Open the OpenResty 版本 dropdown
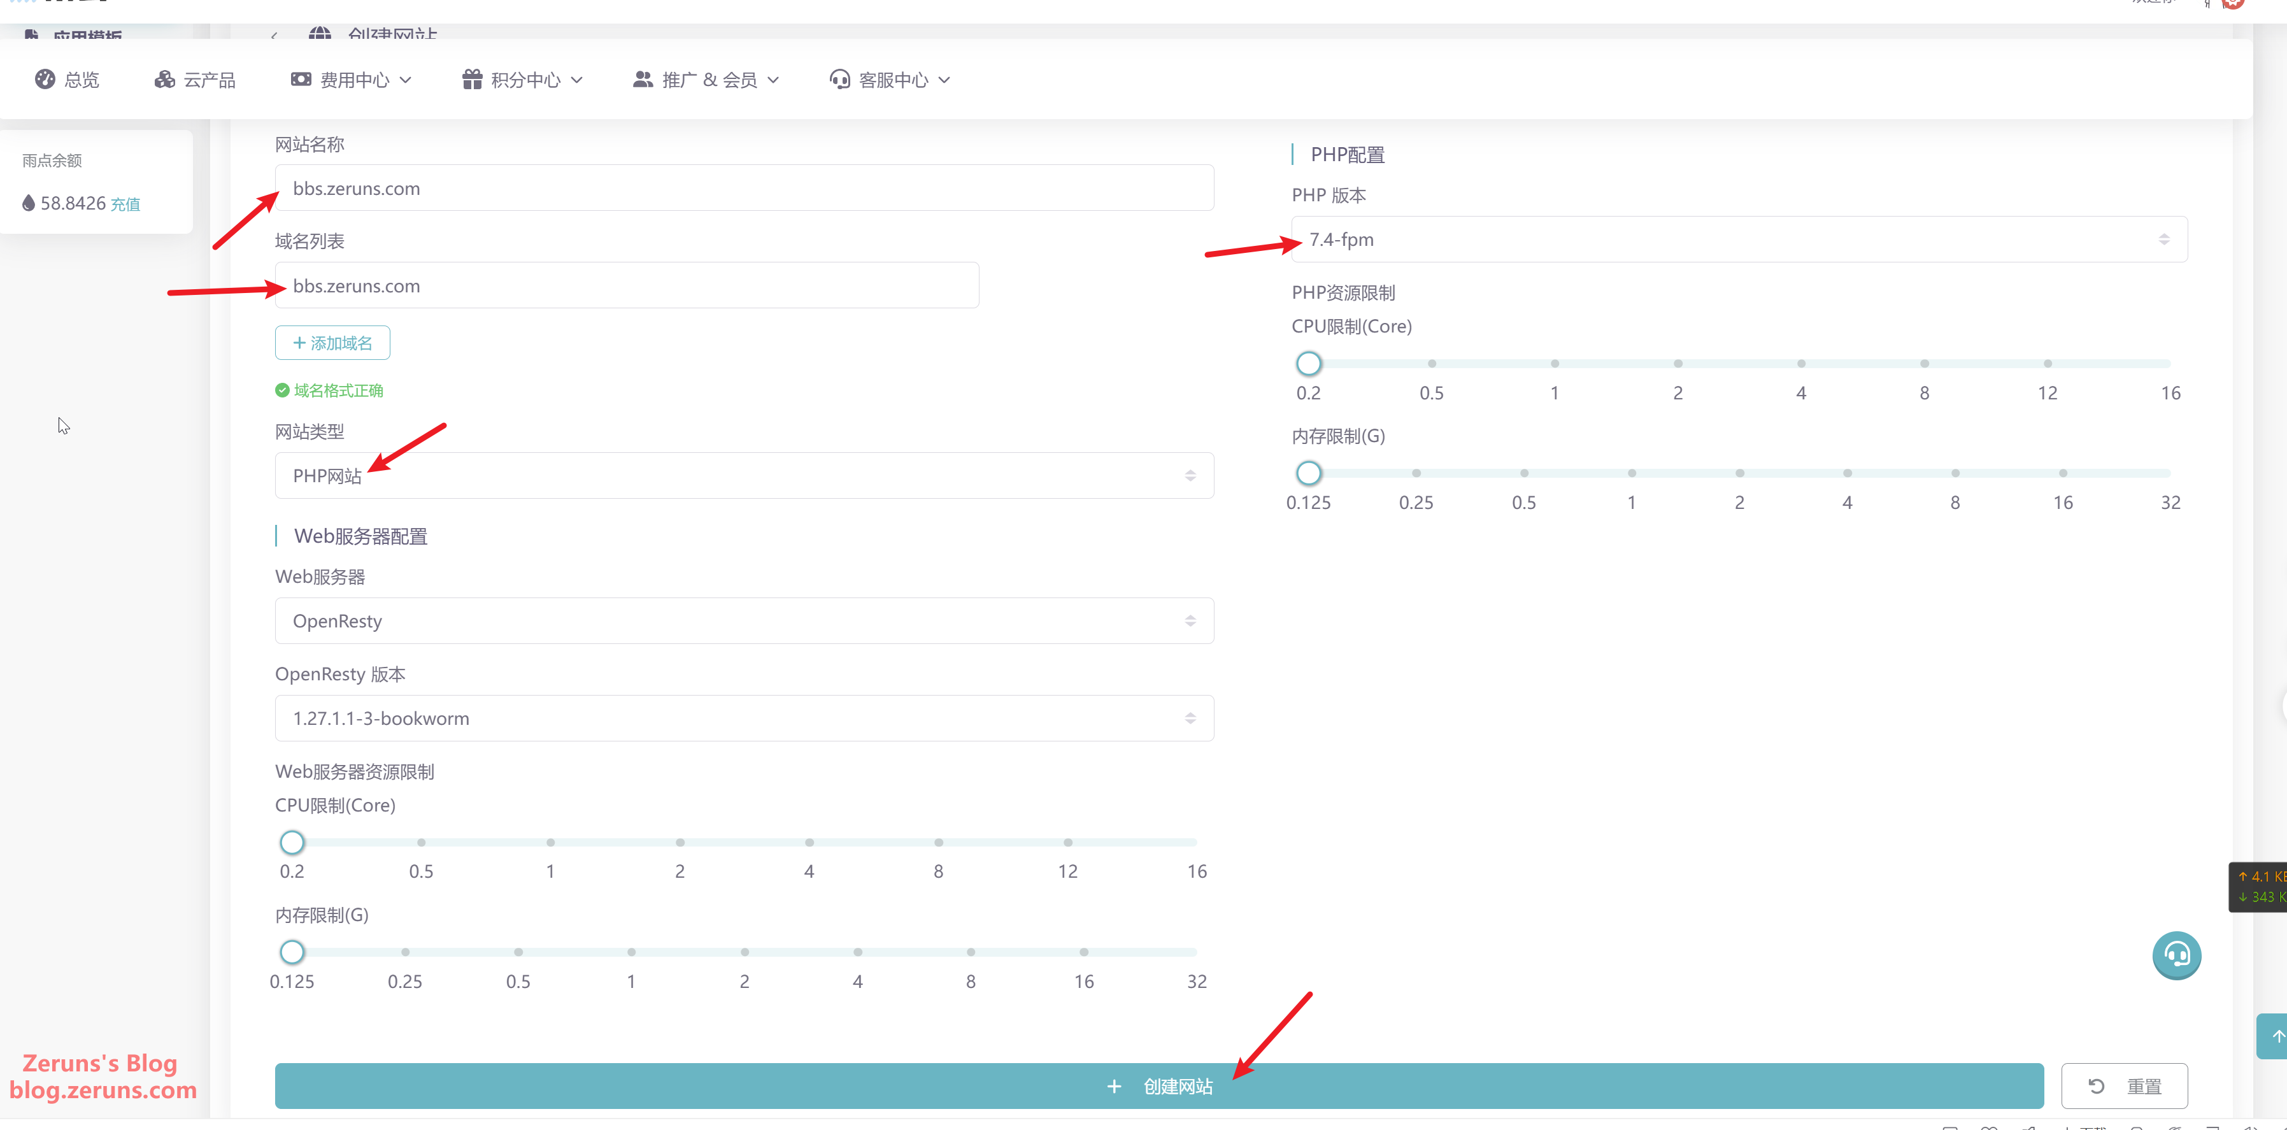Viewport: 2287px width, 1130px height. click(744, 718)
